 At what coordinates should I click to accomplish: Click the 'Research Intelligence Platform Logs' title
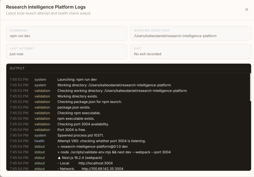click(46, 7)
